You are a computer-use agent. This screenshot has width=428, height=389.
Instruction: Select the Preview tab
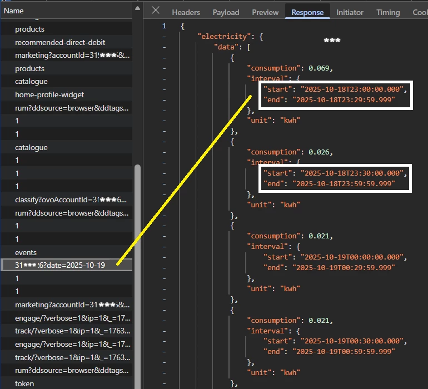point(265,12)
